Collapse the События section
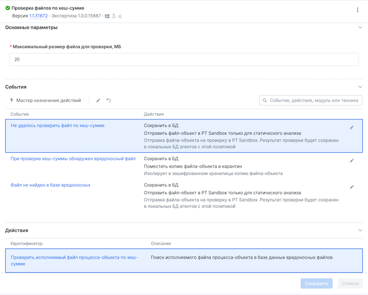This screenshot has width=368, height=295. pos(360,87)
